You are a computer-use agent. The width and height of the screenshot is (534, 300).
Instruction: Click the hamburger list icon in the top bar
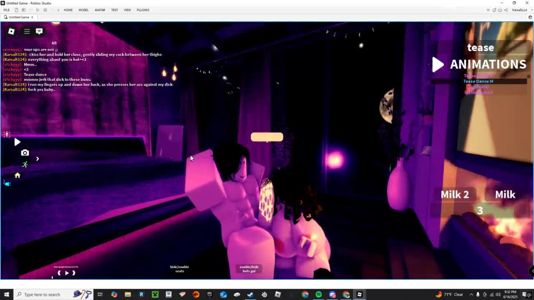coord(27,31)
